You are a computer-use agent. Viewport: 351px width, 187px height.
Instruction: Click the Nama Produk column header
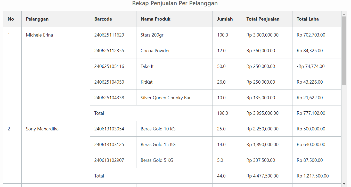pos(156,19)
